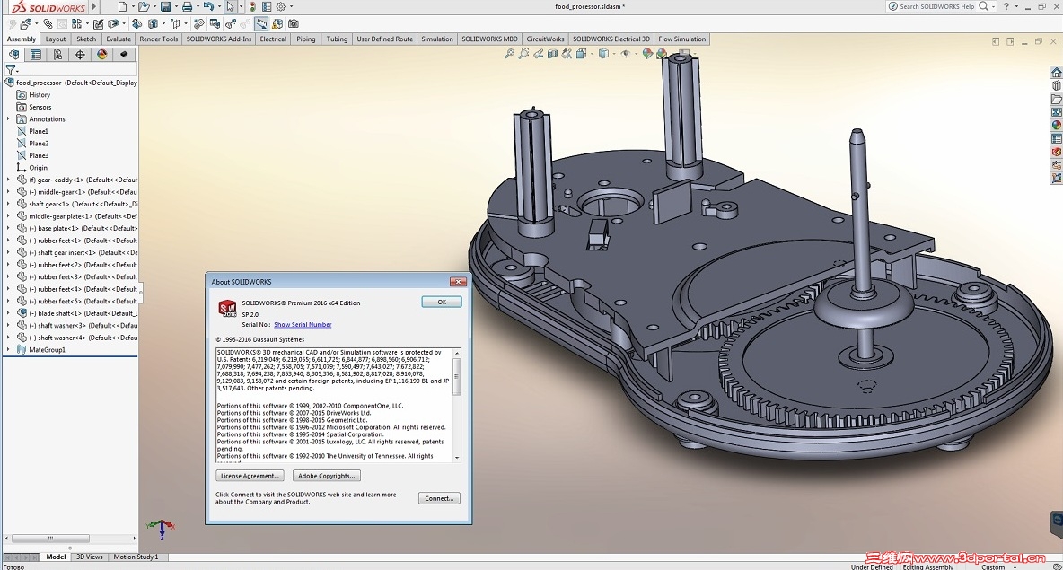Click the Search SOLIDWORKS Help field
Image resolution: width=1063 pixels, height=570 pixels.
click(x=936, y=6)
